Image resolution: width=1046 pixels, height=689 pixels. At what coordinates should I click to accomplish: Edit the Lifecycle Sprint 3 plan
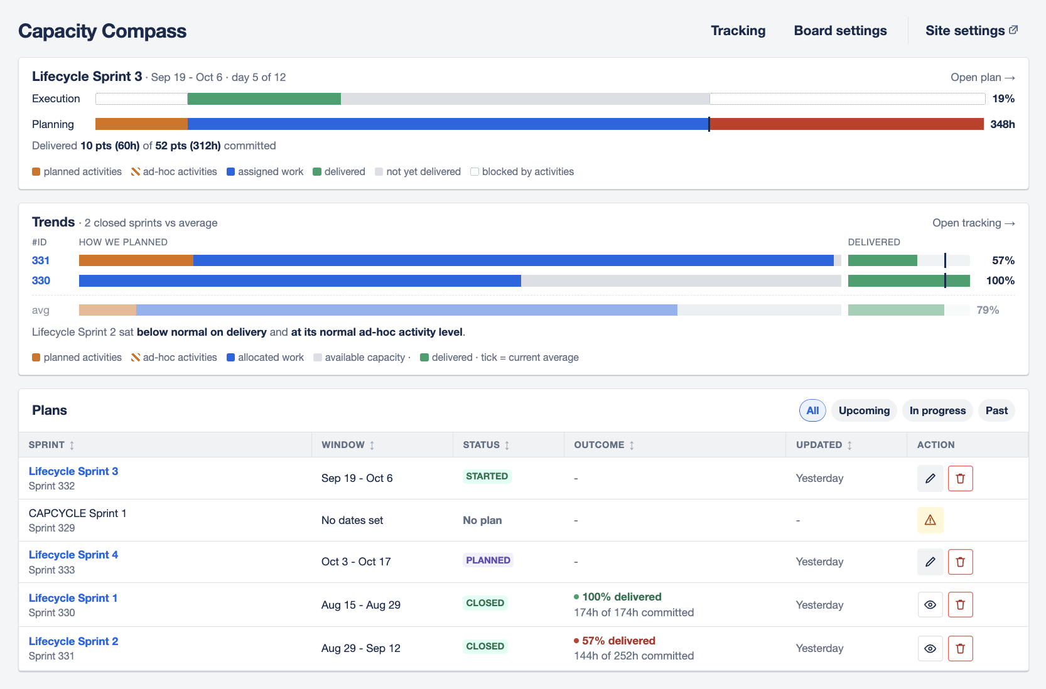pos(930,478)
